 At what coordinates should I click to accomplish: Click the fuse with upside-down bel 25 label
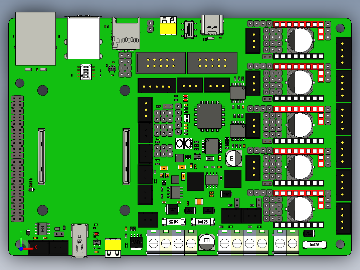pyautogui.click(x=174, y=222)
